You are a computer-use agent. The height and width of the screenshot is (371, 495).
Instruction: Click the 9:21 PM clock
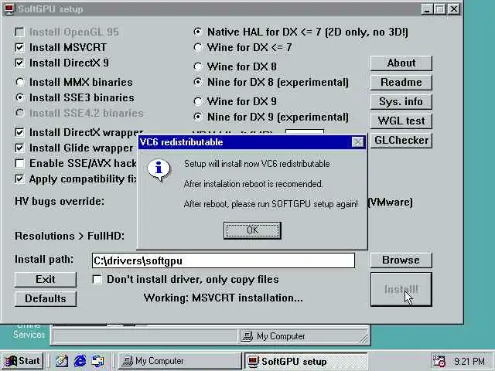click(469, 361)
